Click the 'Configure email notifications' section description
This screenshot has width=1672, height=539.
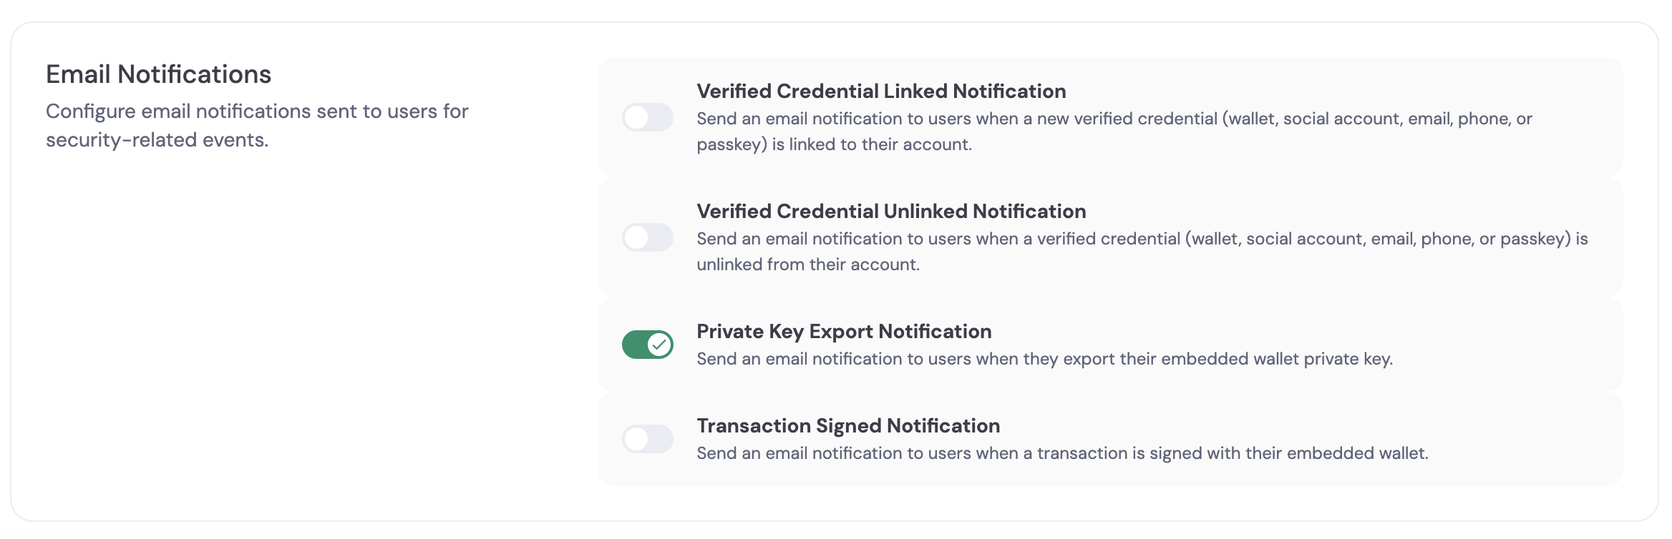click(x=256, y=112)
